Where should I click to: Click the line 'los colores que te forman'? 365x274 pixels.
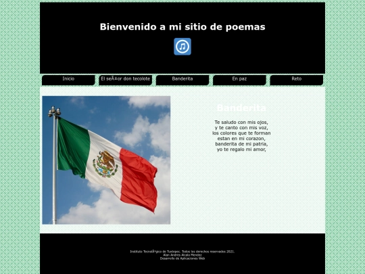(x=241, y=133)
